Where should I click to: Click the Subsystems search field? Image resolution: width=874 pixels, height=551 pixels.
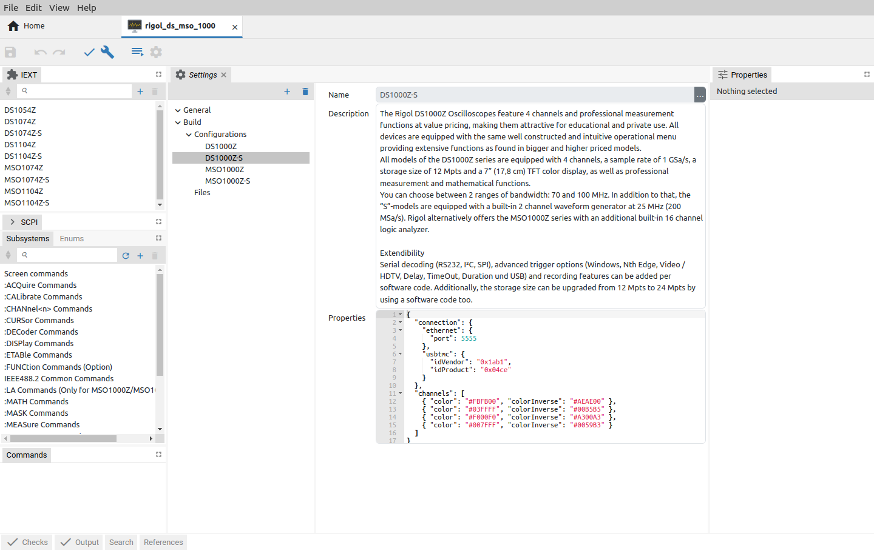coord(67,255)
